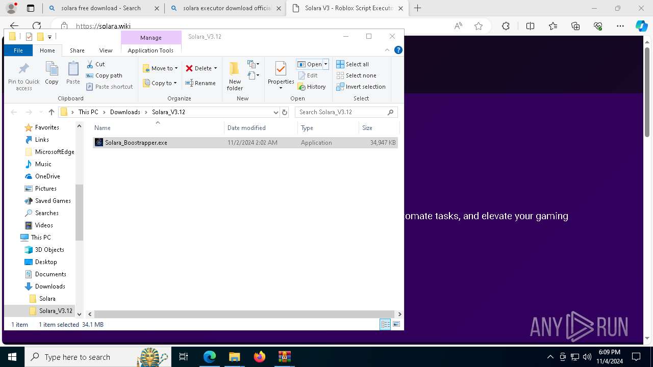Click the Search Solara_V3.12 box
The width and height of the screenshot is (653, 367).
[x=346, y=112]
